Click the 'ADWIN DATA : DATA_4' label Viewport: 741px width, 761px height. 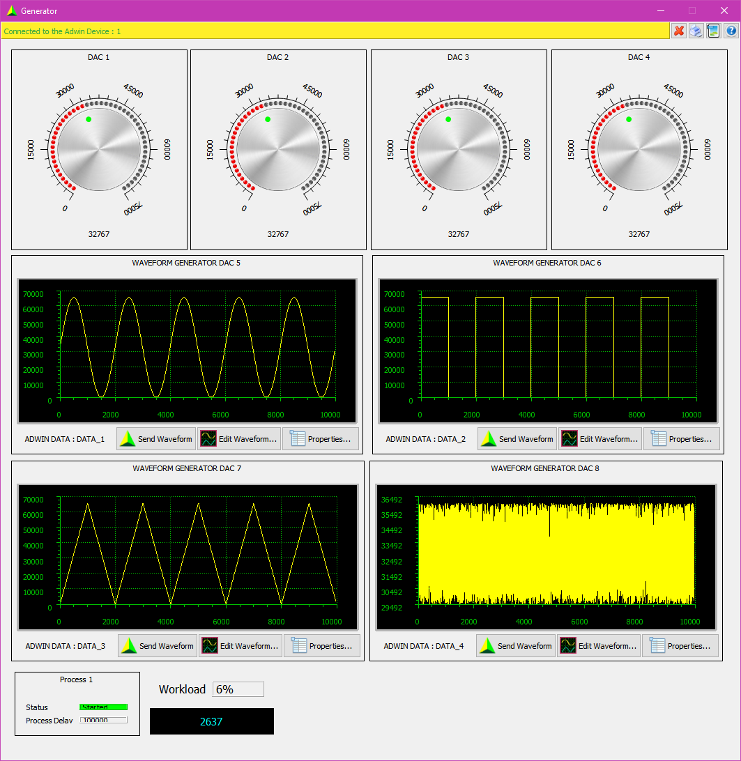pyautogui.click(x=424, y=646)
